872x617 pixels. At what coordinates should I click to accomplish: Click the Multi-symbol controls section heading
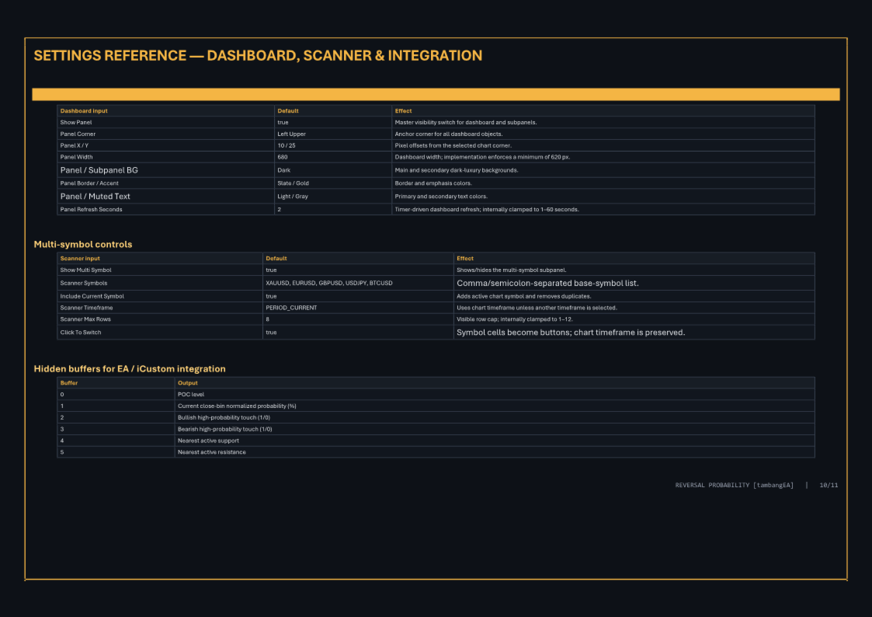point(83,244)
